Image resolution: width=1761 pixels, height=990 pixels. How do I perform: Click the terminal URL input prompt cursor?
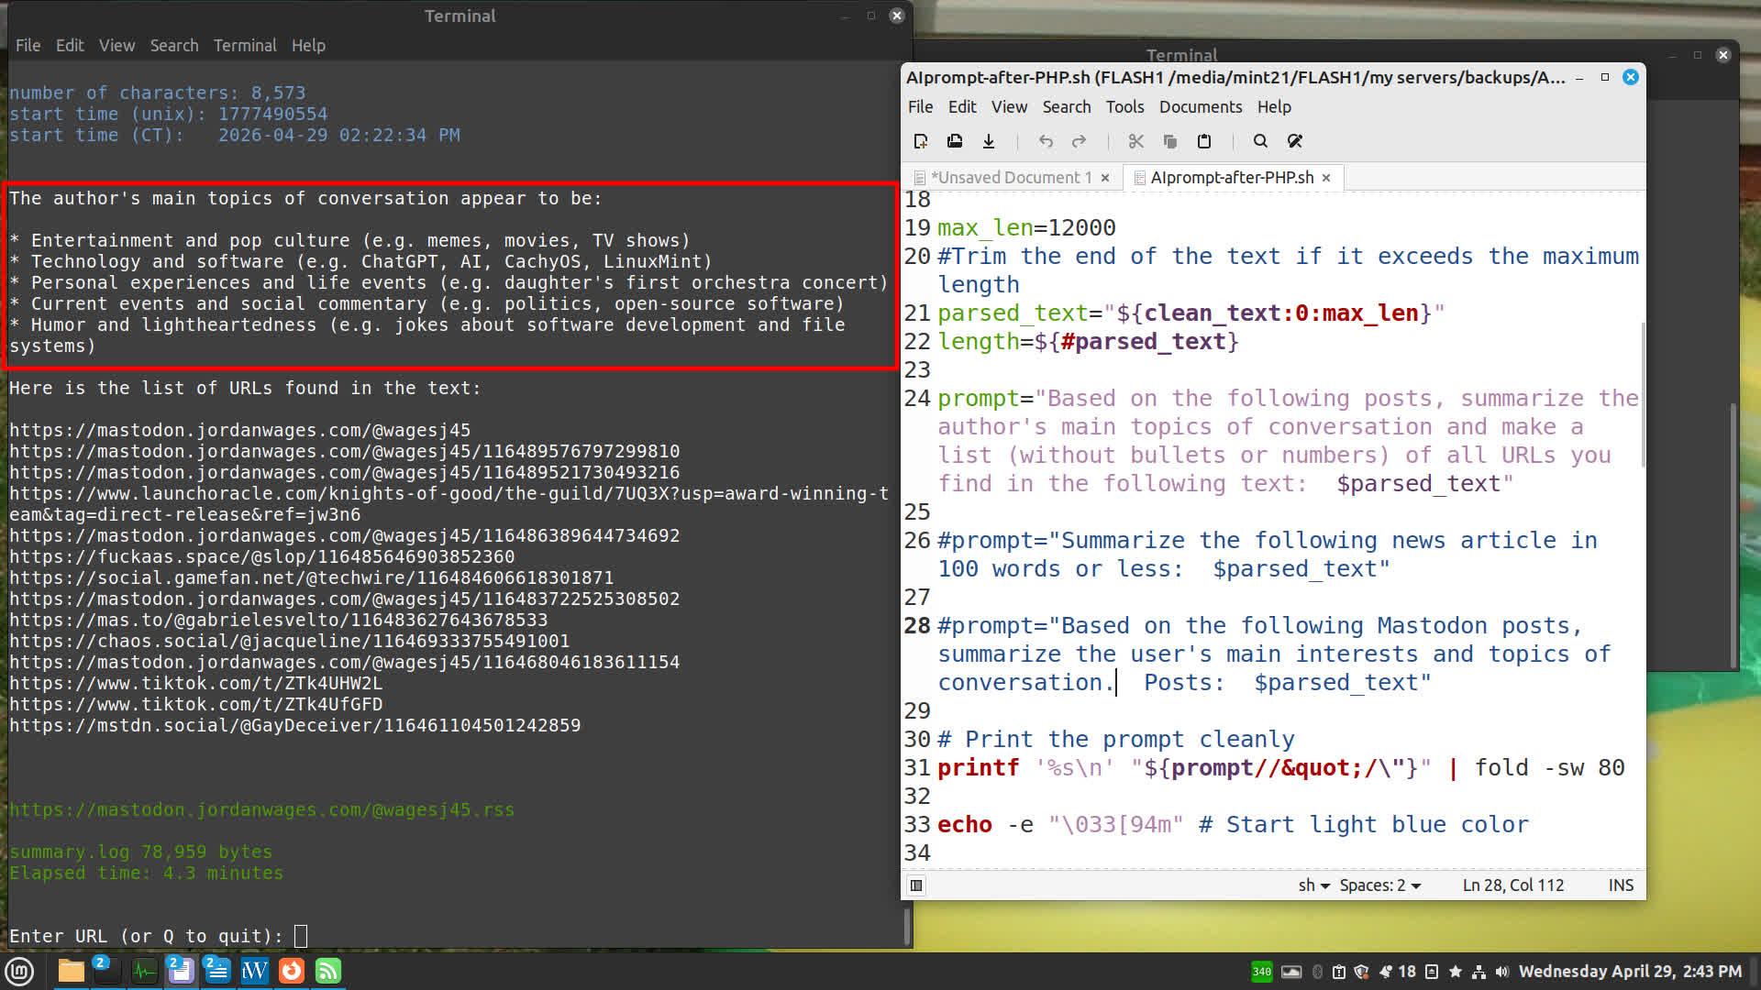click(300, 936)
